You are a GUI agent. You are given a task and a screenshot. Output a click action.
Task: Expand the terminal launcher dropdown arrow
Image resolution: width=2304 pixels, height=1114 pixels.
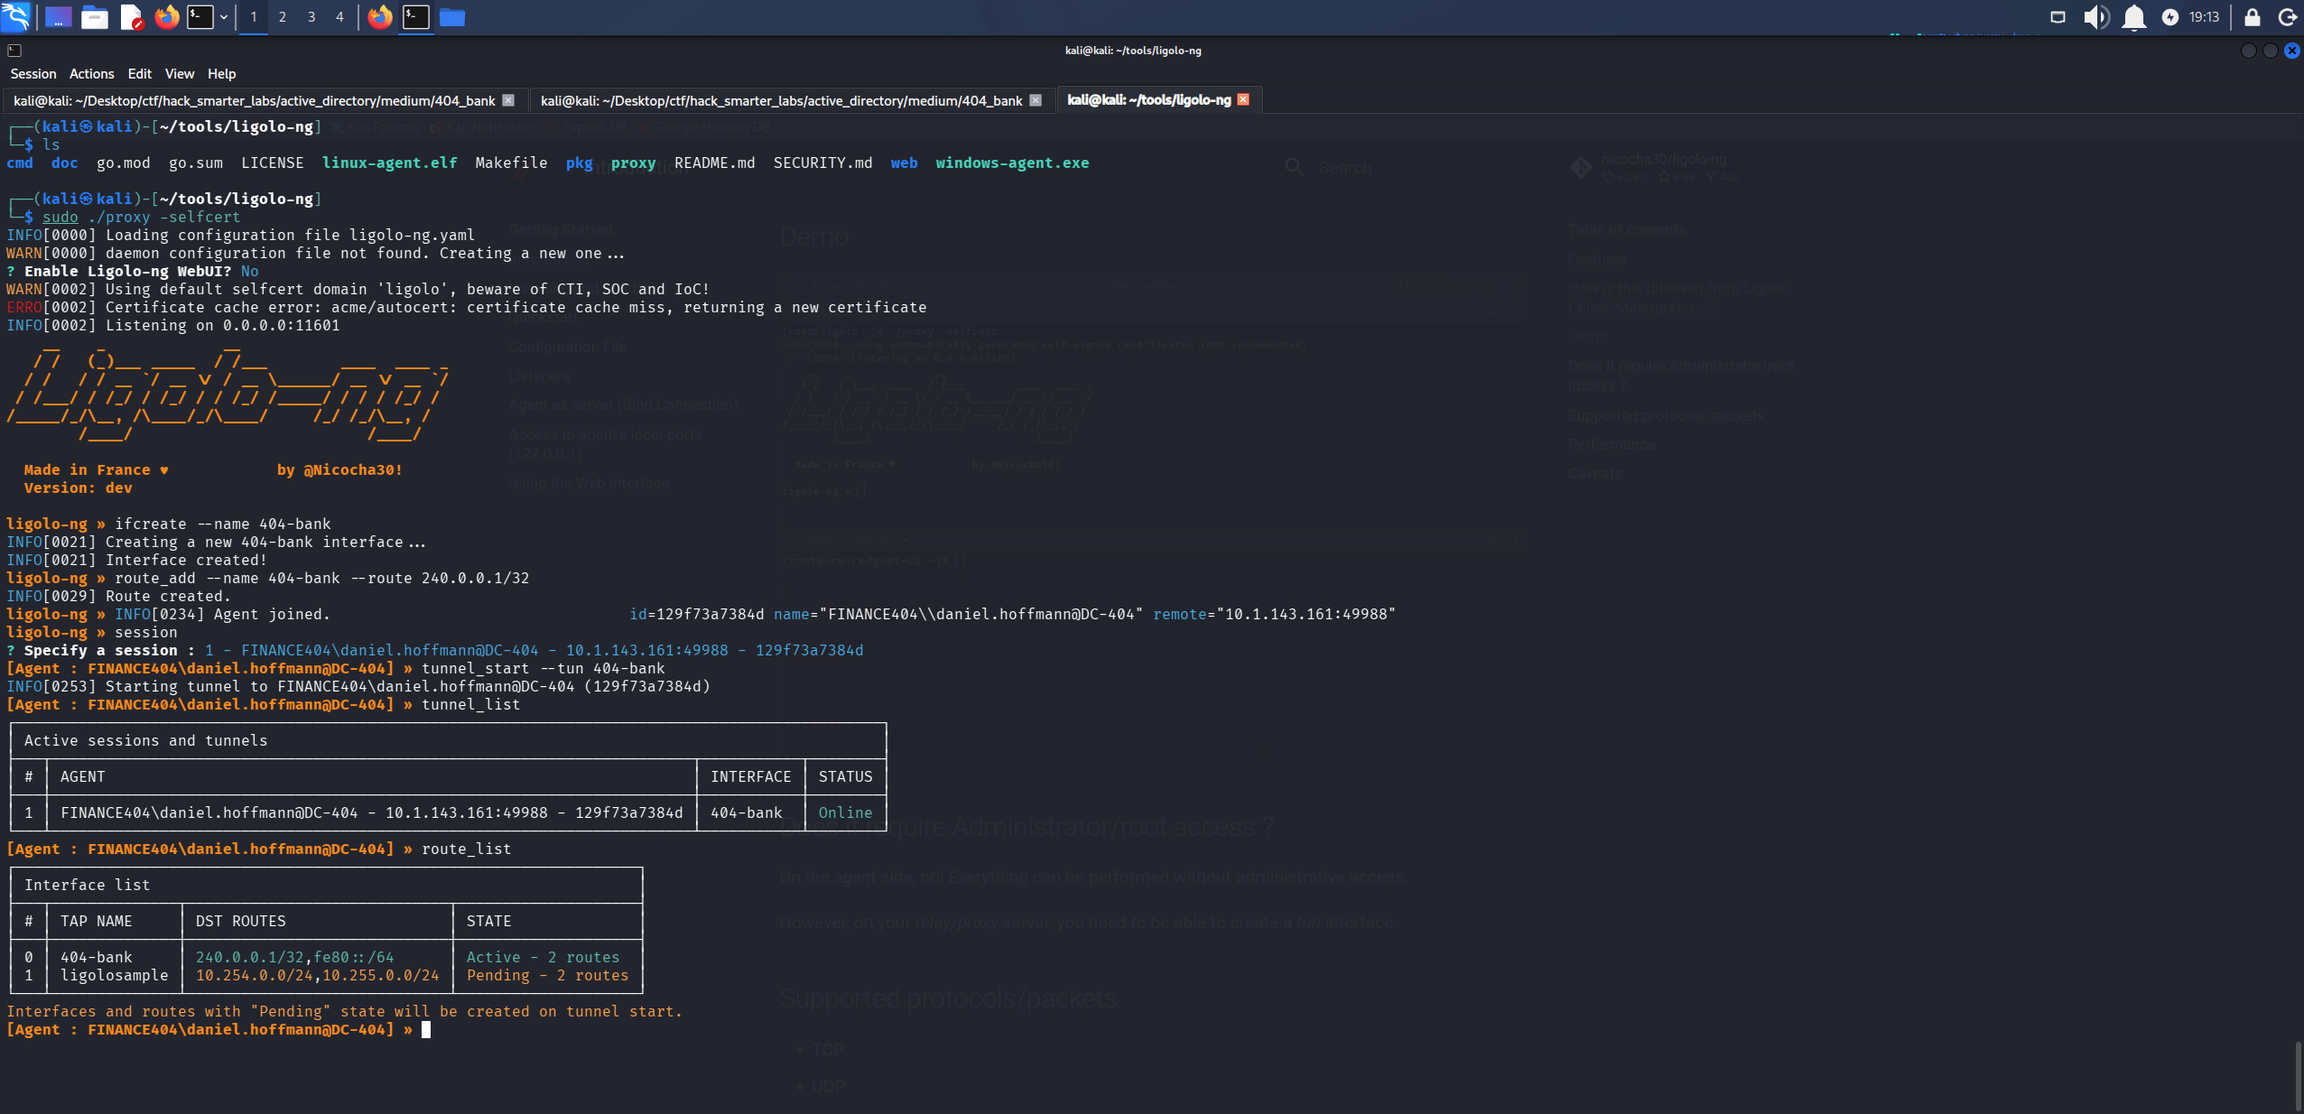(x=224, y=17)
